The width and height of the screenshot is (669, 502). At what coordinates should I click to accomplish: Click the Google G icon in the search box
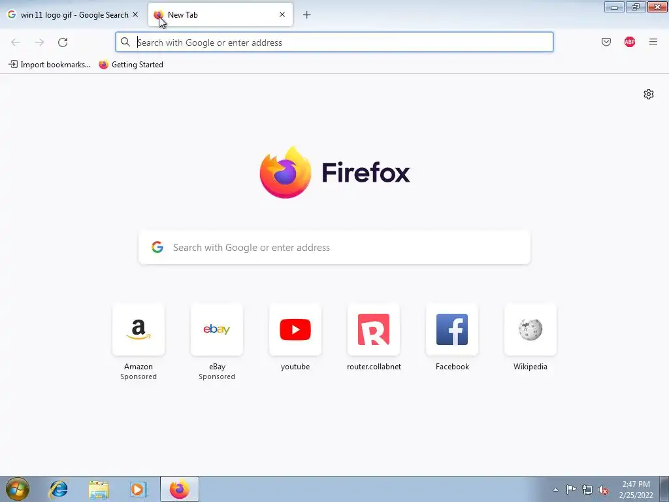tap(157, 247)
